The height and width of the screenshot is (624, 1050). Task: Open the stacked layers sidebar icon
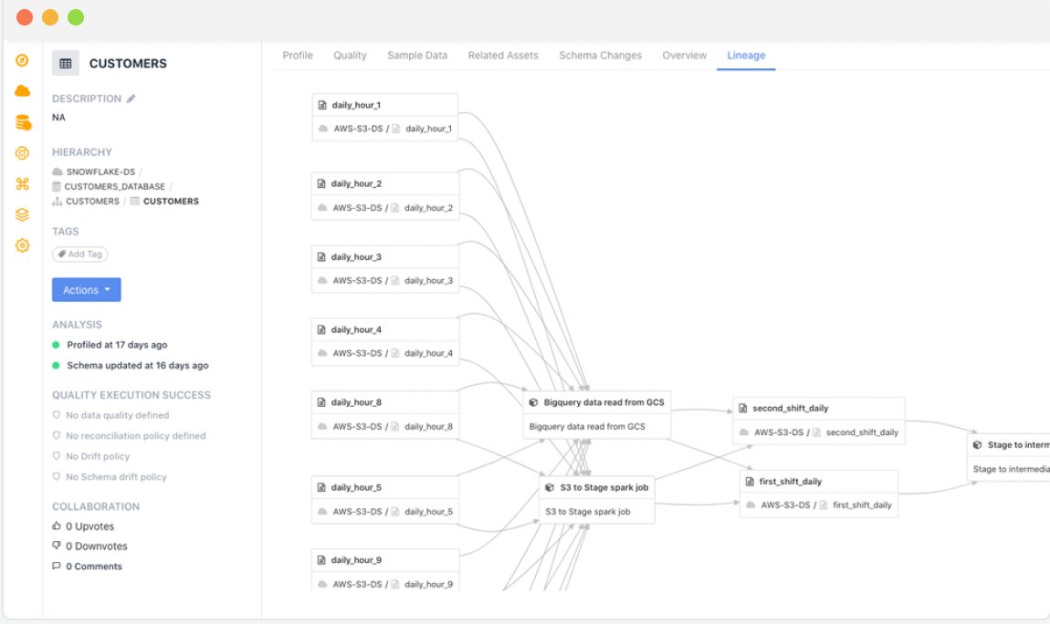[x=23, y=214]
